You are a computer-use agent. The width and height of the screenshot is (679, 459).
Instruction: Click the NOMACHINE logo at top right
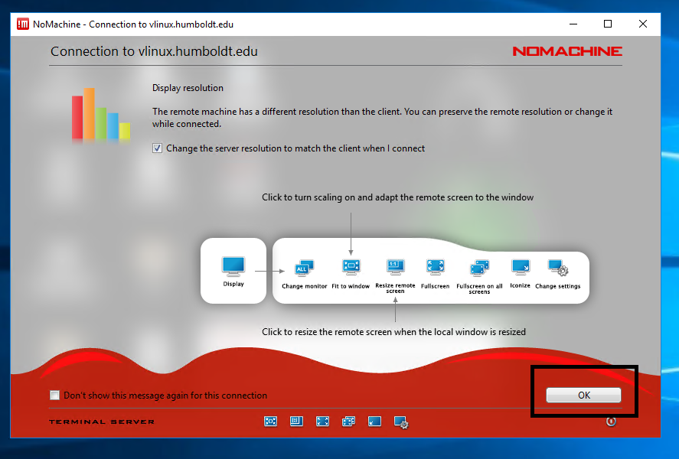[567, 51]
